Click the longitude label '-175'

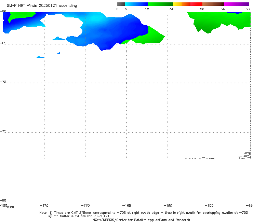44,205
